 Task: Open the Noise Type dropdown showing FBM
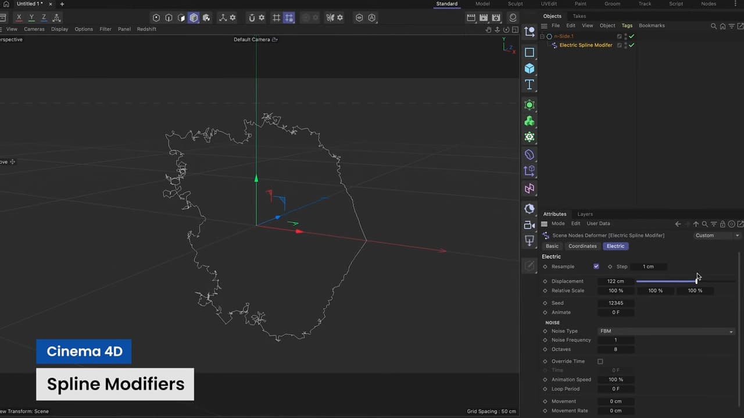point(666,331)
